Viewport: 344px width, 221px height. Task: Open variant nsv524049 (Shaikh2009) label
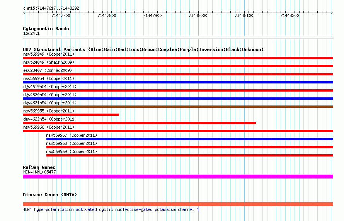49,62
